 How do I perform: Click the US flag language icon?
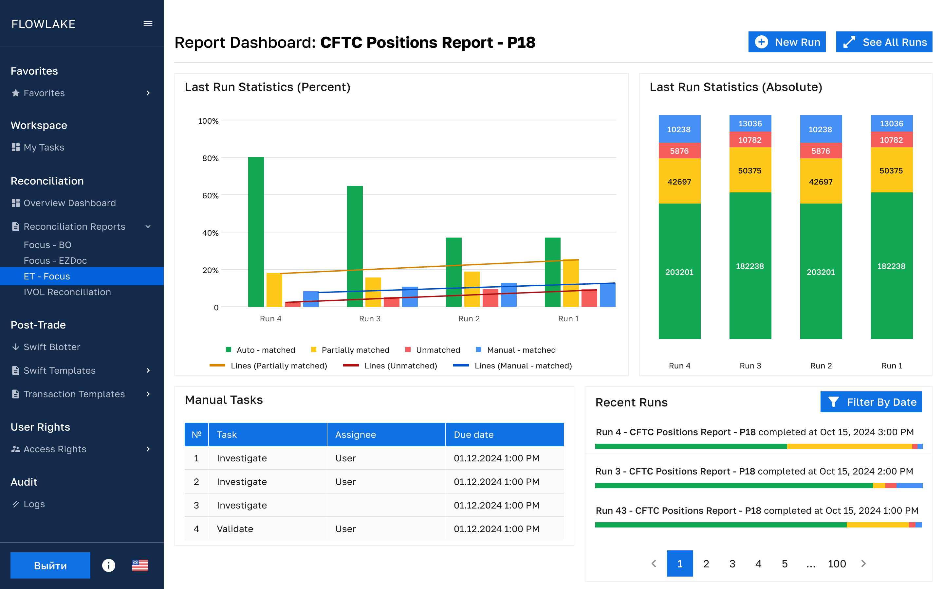pos(140,565)
